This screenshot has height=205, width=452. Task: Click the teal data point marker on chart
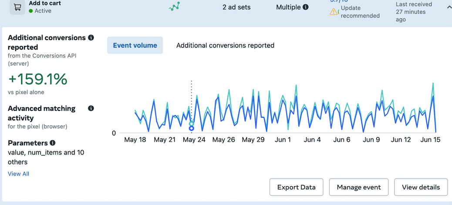pos(192,124)
